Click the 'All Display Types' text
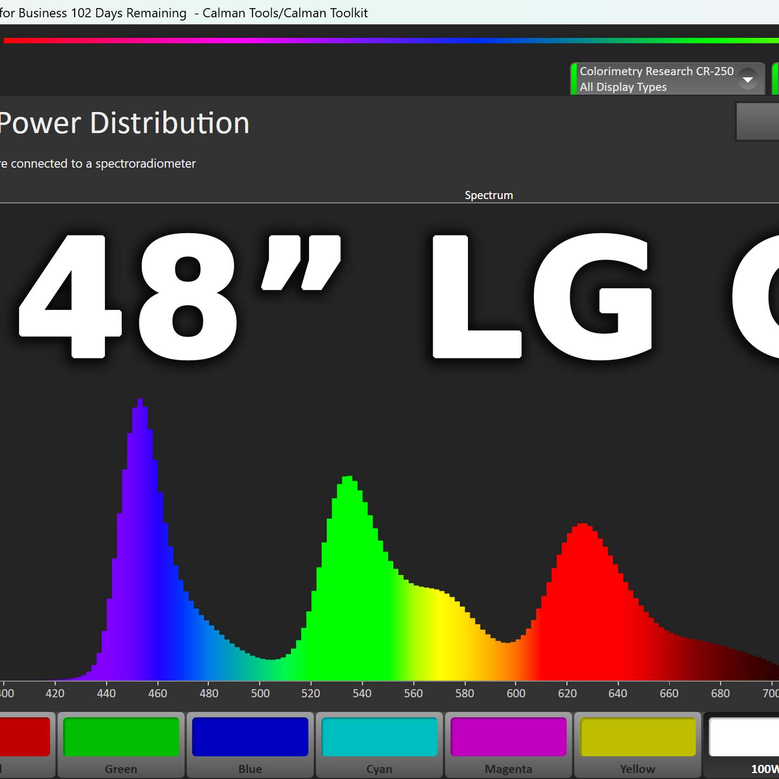Screen dimensions: 779x779 point(623,87)
